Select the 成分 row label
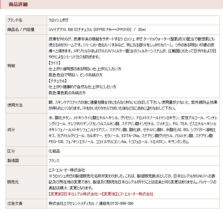223x212 pixels. coord(11,129)
